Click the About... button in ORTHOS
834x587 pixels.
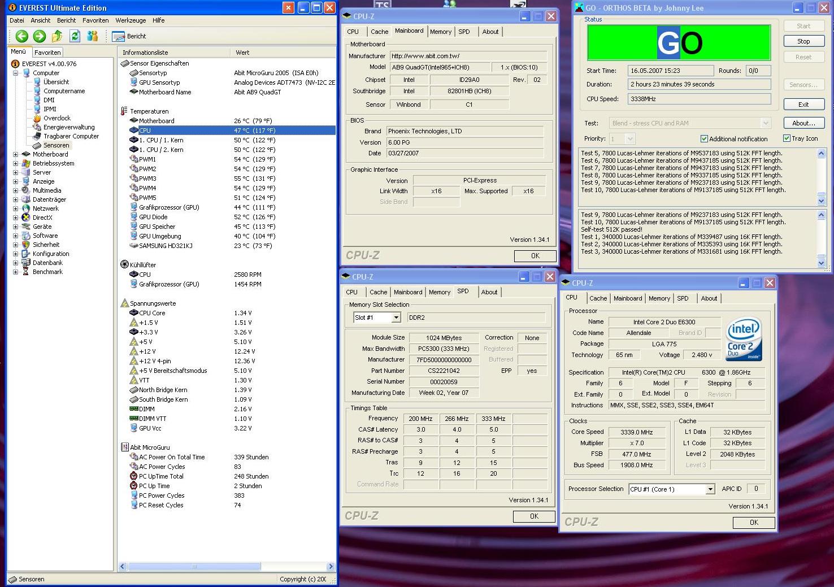(803, 123)
